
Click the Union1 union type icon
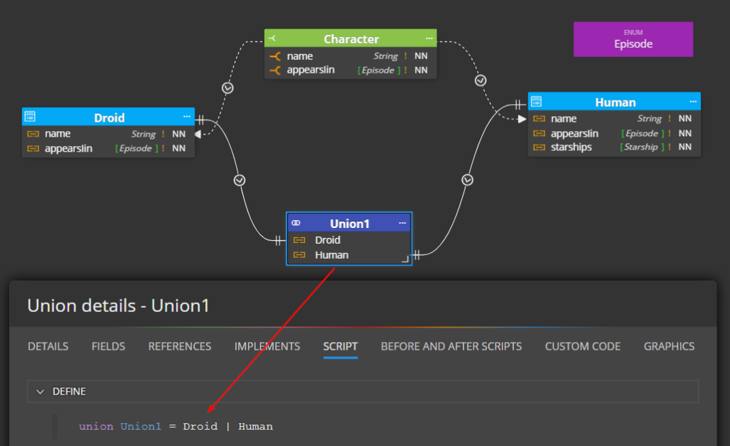(296, 223)
